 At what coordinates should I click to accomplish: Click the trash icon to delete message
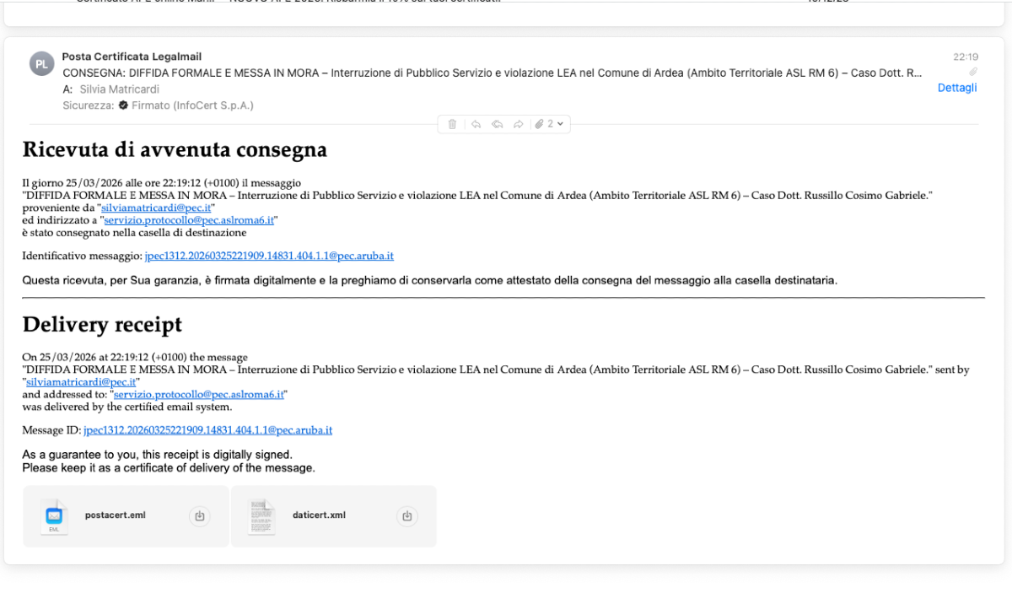tap(452, 124)
